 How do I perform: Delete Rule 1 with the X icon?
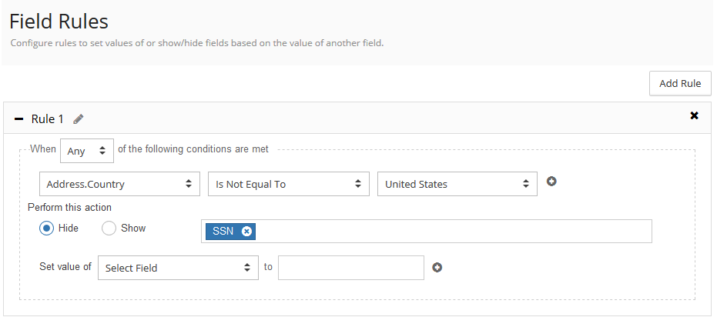pos(694,115)
